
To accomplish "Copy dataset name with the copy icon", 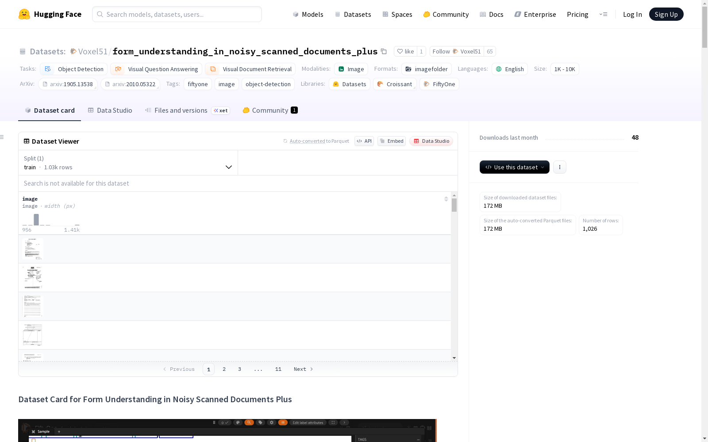I will point(384,51).
